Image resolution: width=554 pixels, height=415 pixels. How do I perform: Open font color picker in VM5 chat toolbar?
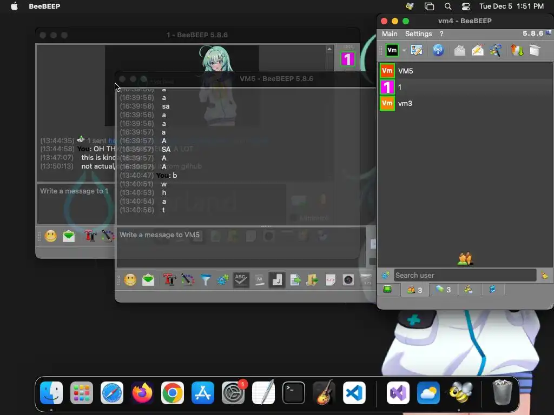(x=188, y=280)
